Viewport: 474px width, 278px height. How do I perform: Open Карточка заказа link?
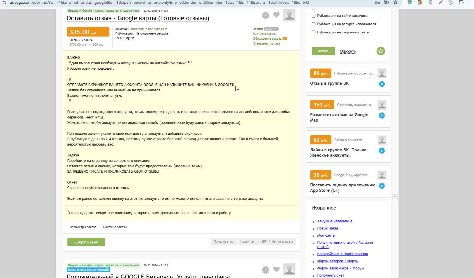click(265, 34)
